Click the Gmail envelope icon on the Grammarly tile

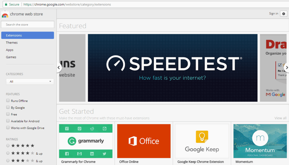[79, 153]
